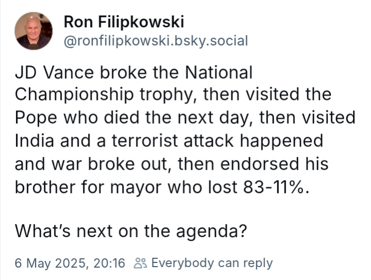371x280 pixels.
Task: Click Ron Filipkowski's profile avatar
Action: [x=33, y=31]
